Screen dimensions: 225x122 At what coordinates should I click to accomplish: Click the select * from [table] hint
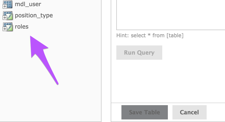pyautogui.click(x=150, y=35)
